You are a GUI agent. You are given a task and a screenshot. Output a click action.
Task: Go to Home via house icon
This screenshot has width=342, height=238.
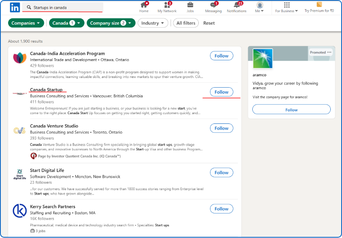click(144, 5)
